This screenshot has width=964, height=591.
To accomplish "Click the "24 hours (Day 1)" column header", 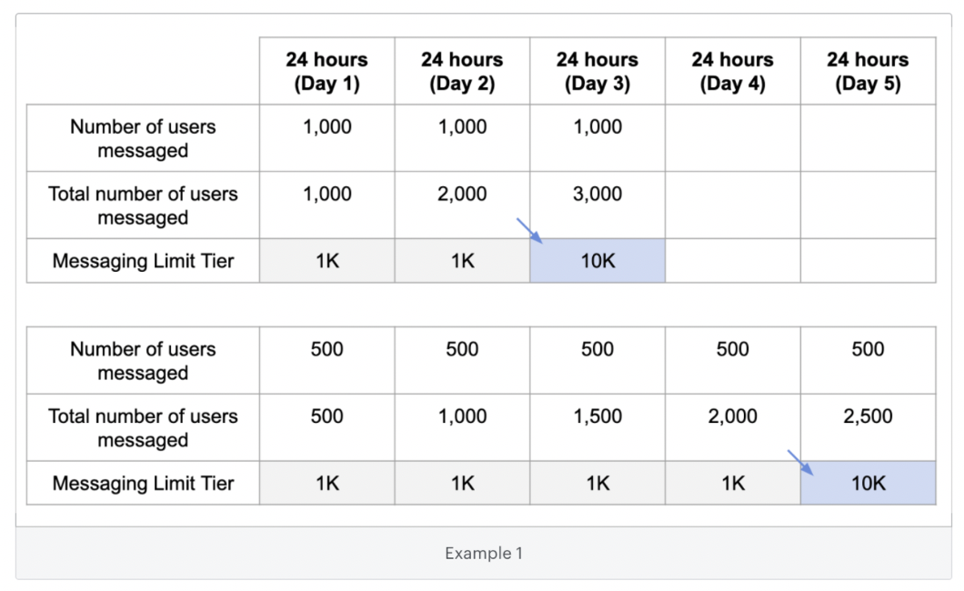I will [326, 71].
